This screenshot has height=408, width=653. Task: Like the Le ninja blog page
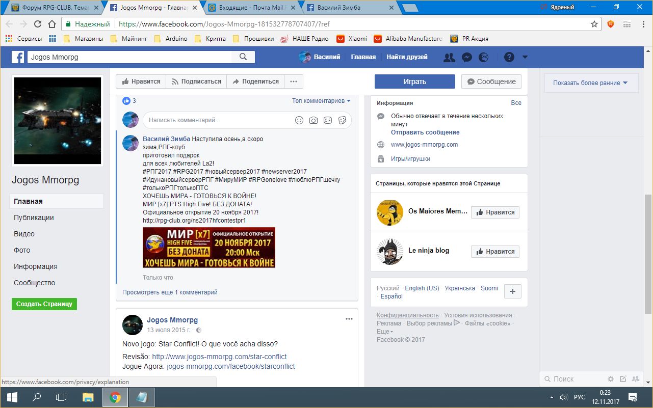[x=495, y=251]
